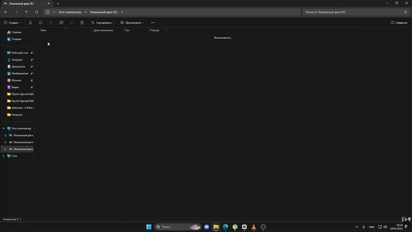Screen dimensions: 412x232
Task: Open File Explorer icon on taskbar
Action: pos(216,227)
